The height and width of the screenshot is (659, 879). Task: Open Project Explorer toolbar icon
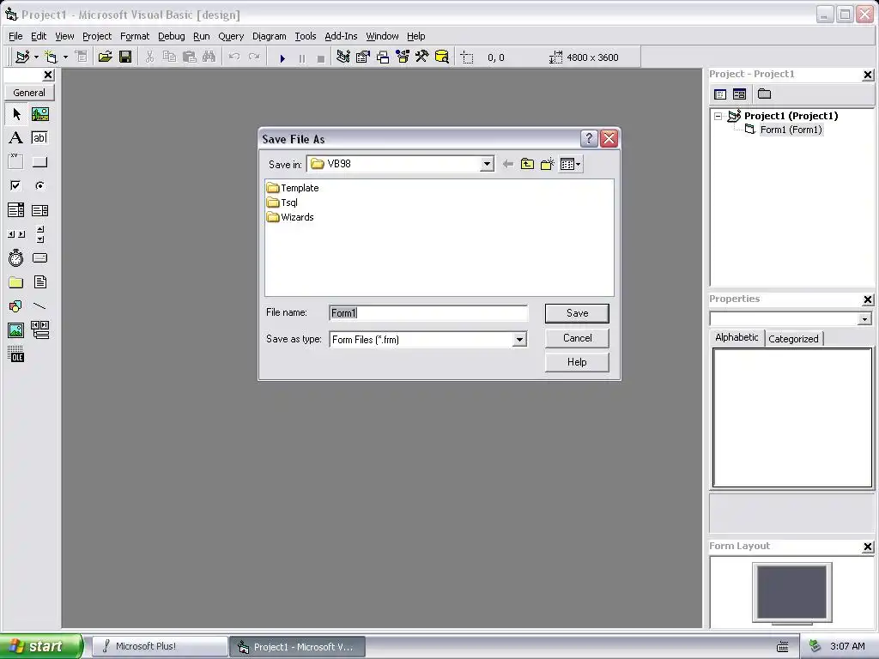click(343, 57)
